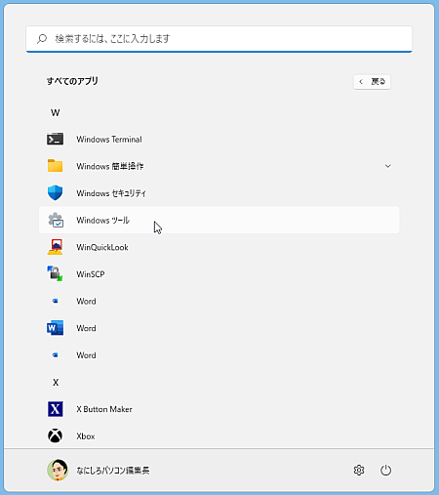Click the power button icon
Viewport: 439px width, 495px height.
click(385, 470)
